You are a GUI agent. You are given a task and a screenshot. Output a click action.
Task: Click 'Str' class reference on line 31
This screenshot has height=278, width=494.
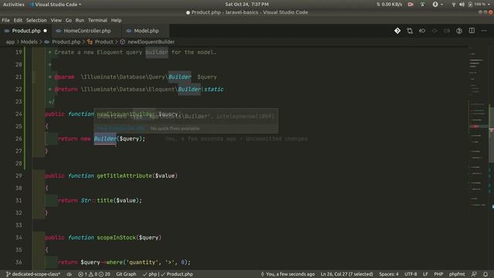tap(86, 201)
